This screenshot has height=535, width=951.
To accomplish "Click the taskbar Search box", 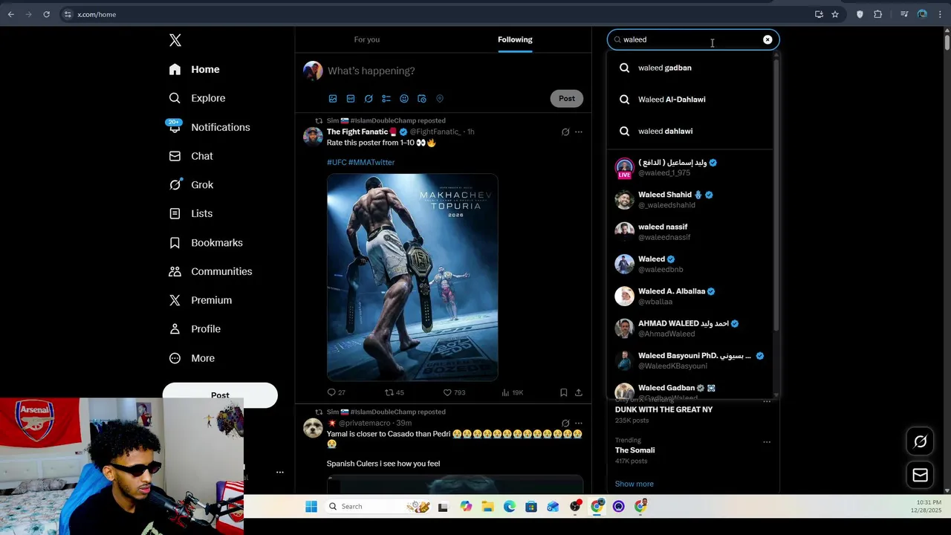I will [379, 507].
